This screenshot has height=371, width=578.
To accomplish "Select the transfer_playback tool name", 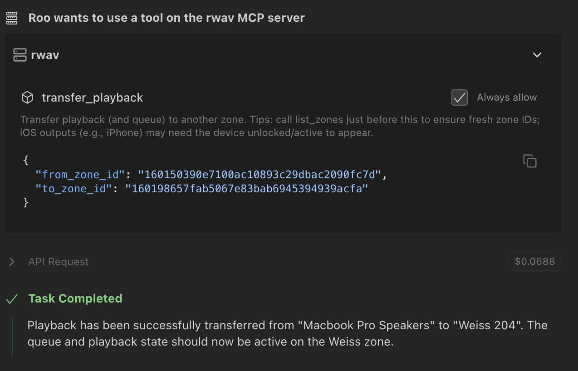I will coord(93,98).
